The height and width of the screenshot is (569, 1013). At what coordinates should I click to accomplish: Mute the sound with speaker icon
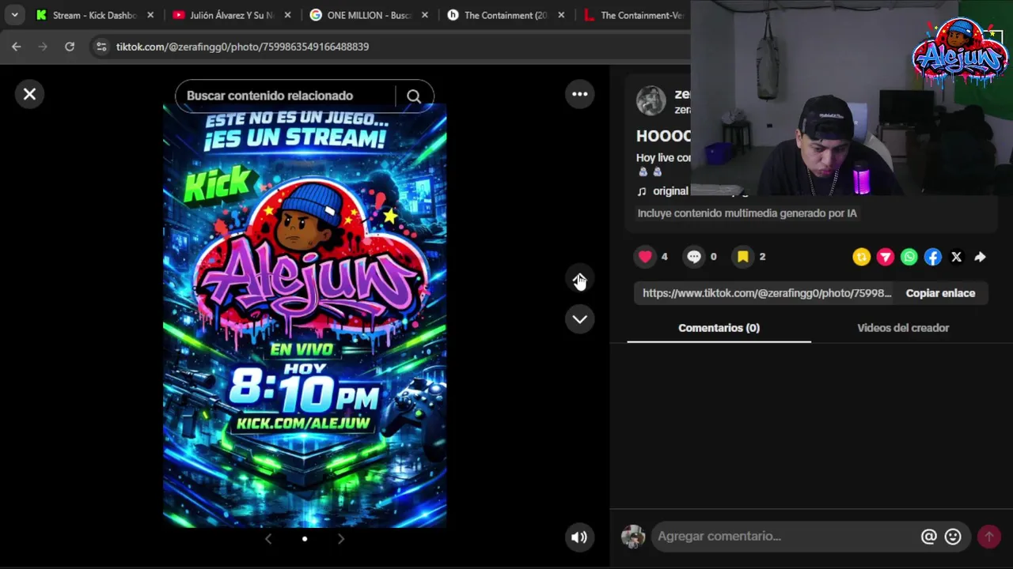click(579, 537)
